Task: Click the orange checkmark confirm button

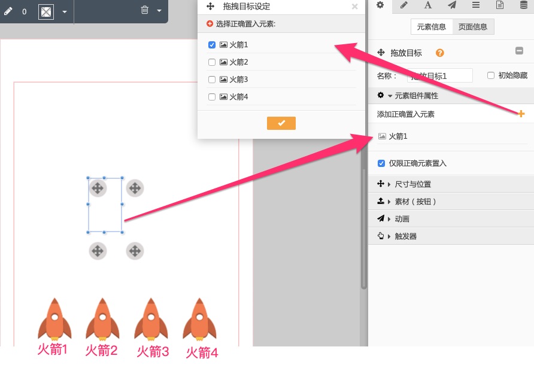Action: tap(281, 123)
